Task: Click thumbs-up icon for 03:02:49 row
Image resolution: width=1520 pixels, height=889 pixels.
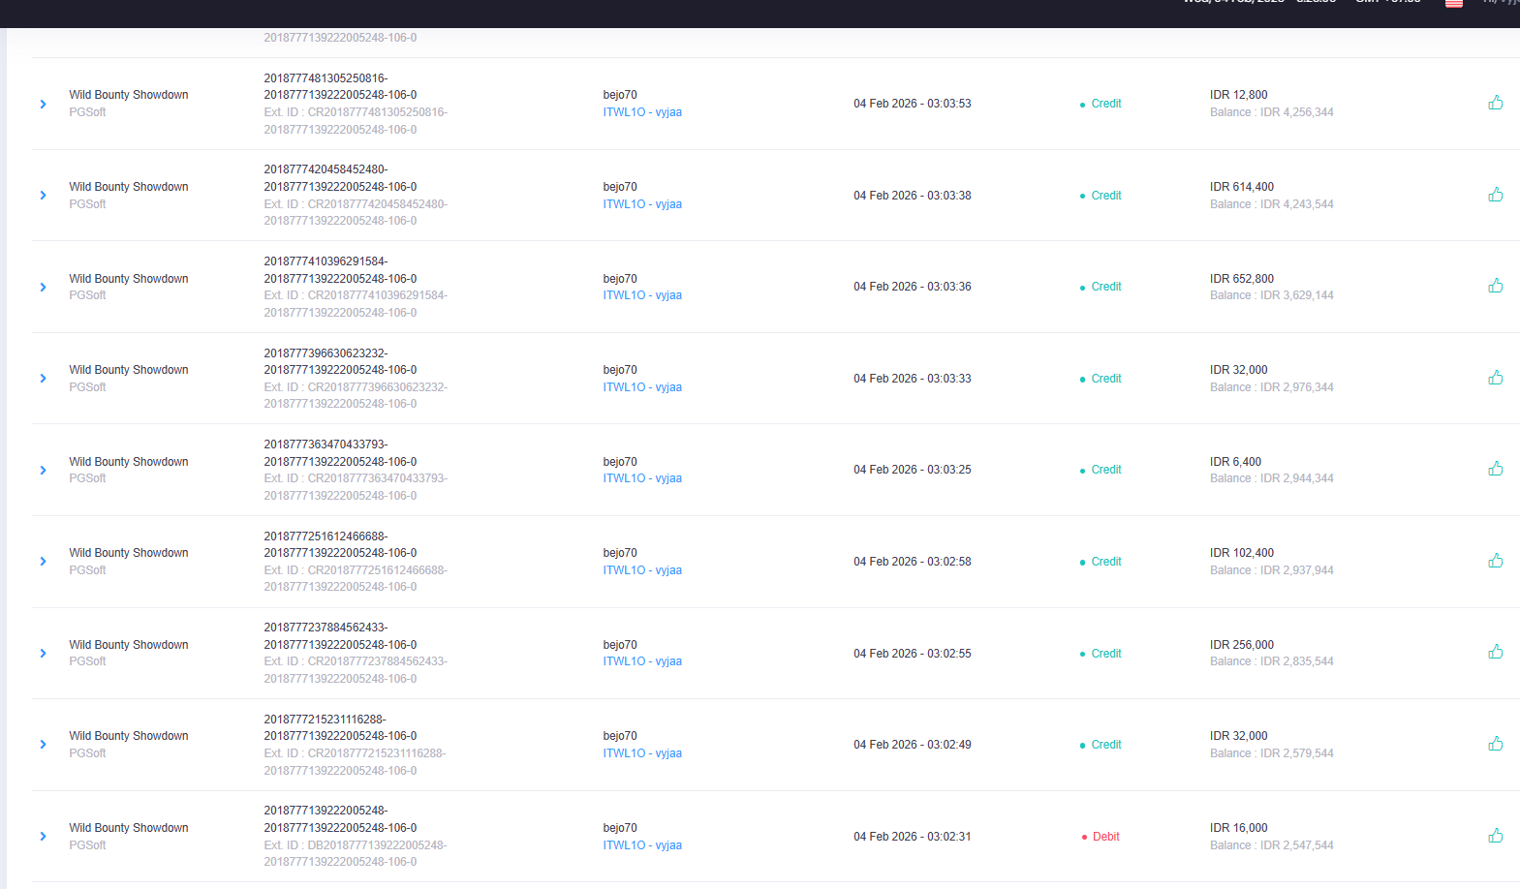Action: click(x=1496, y=744)
